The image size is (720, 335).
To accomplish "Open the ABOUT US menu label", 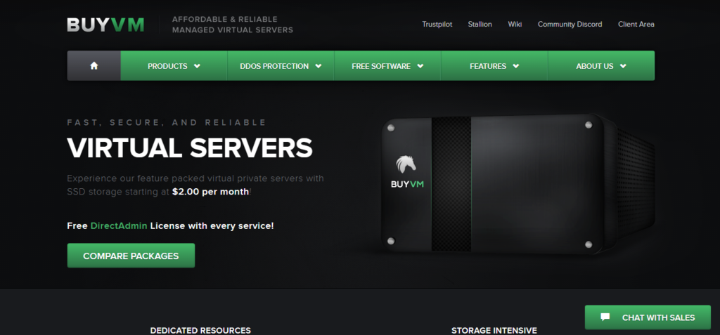I will (595, 66).
